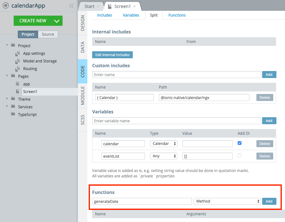The width and height of the screenshot is (285, 222).
Task: Edit the empty calendar value field
Action: (207, 144)
